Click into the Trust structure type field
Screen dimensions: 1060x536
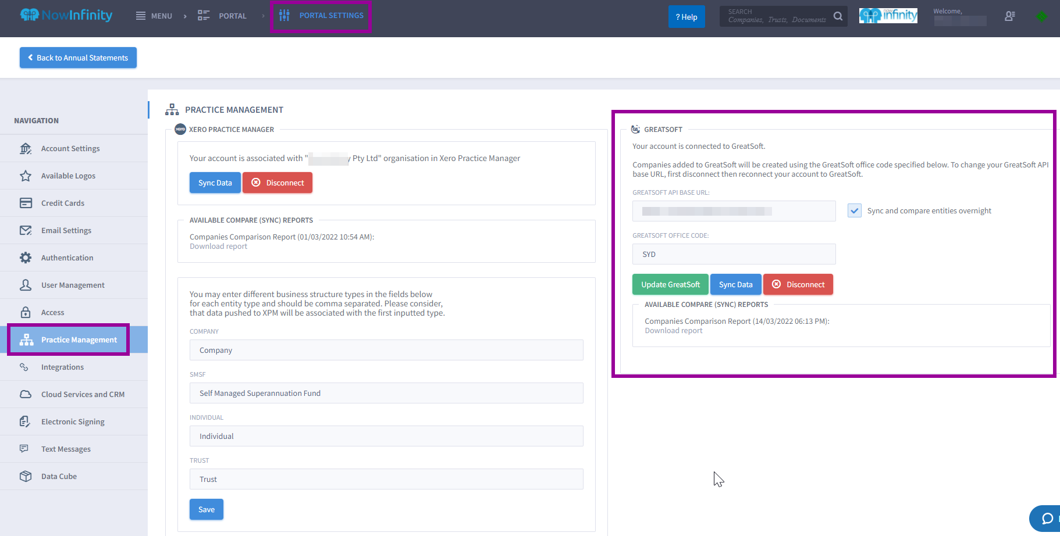coord(386,479)
